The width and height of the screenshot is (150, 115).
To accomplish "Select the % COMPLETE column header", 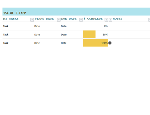I will tap(93, 19).
